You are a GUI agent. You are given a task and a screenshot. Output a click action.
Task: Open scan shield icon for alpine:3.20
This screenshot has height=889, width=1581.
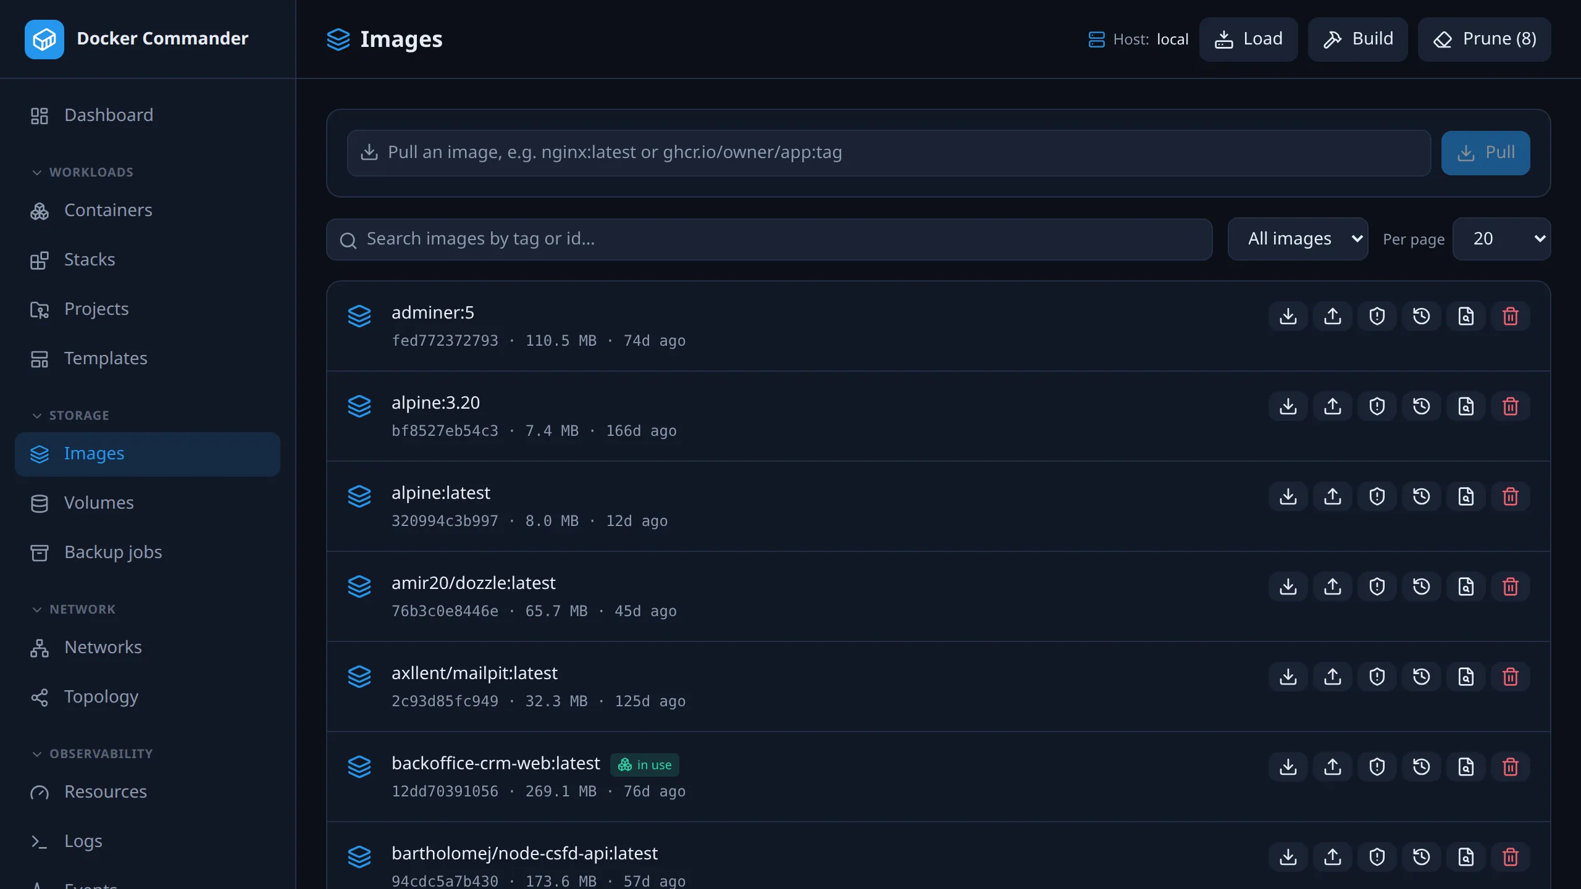click(1377, 407)
